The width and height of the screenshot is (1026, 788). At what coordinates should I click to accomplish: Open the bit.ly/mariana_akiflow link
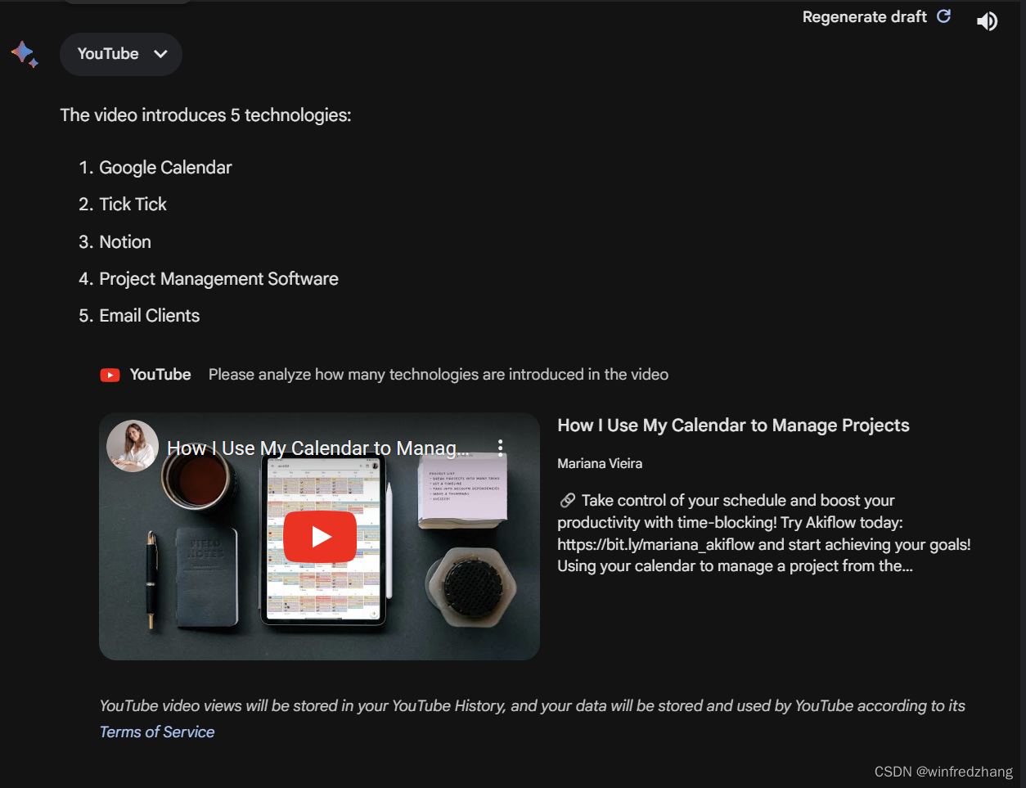tap(656, 544)
